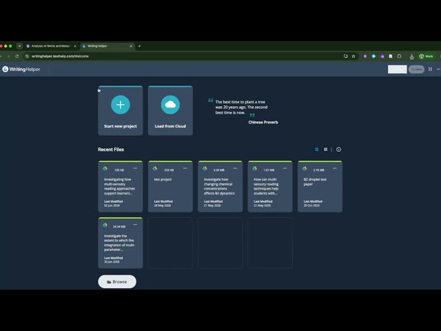Open the Recent Files info icon

(338, 150)
